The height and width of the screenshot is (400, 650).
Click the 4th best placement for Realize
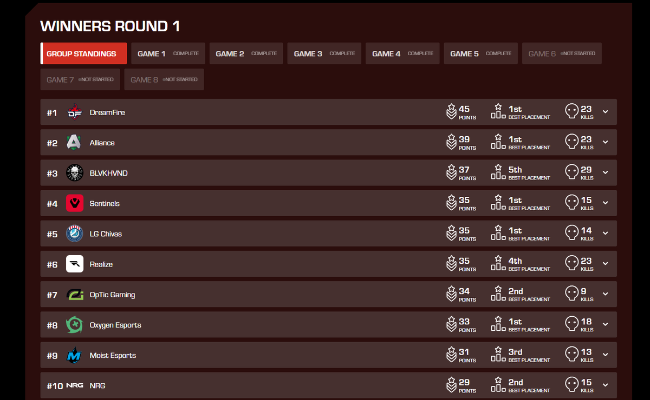click(515, 261)
